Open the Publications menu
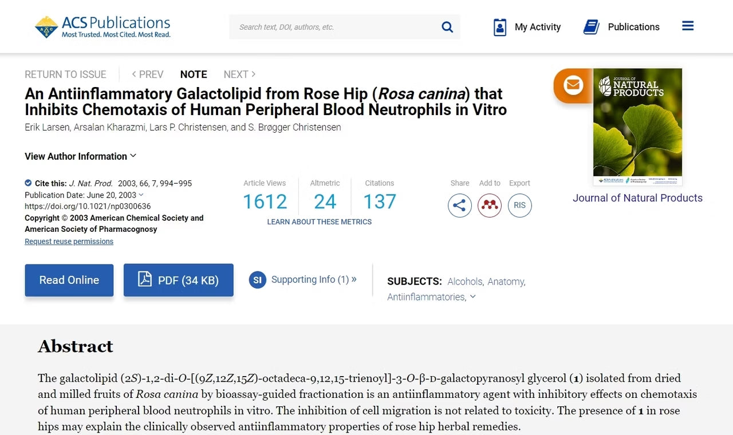Viewport: 733px width, 435px height. 622,27
